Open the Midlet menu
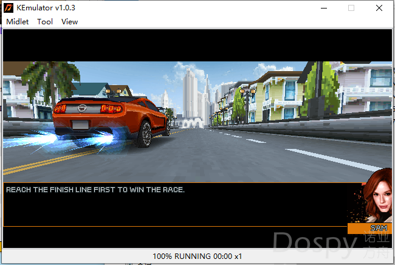This screenshot has width=395, height=265. 18,22
